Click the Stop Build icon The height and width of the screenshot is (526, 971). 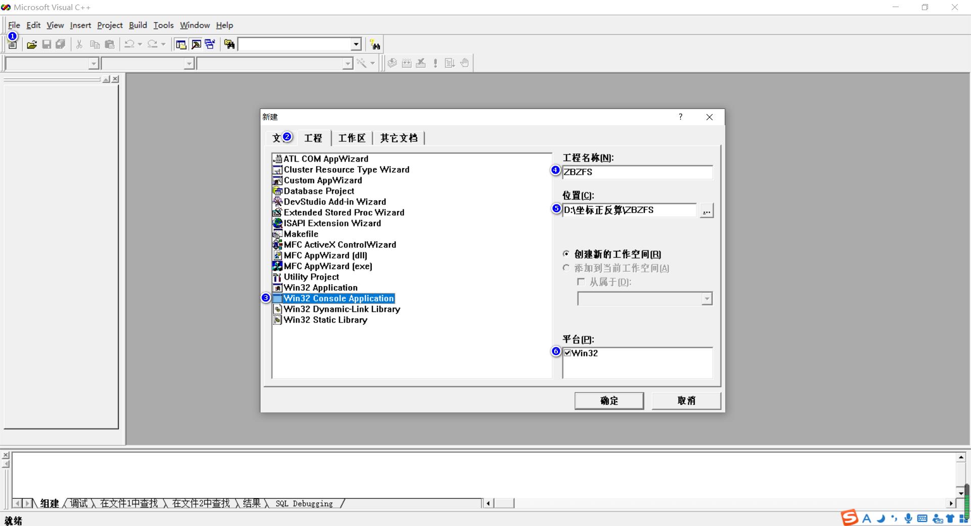point(421,63)
